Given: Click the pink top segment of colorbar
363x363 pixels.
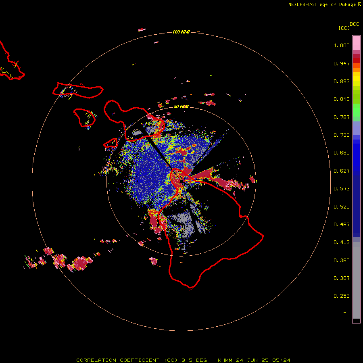Looking at the screenshot, I should [356, 43].
